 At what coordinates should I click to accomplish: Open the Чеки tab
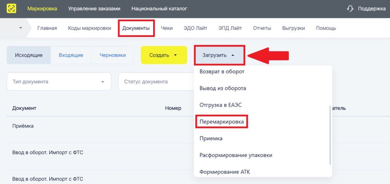click(167, 28)
